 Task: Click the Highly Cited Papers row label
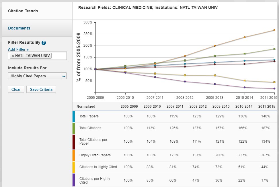[x=95, y=155]
